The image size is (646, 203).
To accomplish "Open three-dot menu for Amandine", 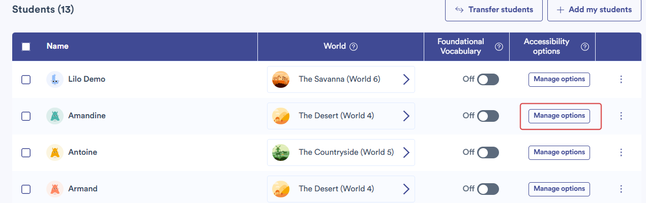I will 621,116.
